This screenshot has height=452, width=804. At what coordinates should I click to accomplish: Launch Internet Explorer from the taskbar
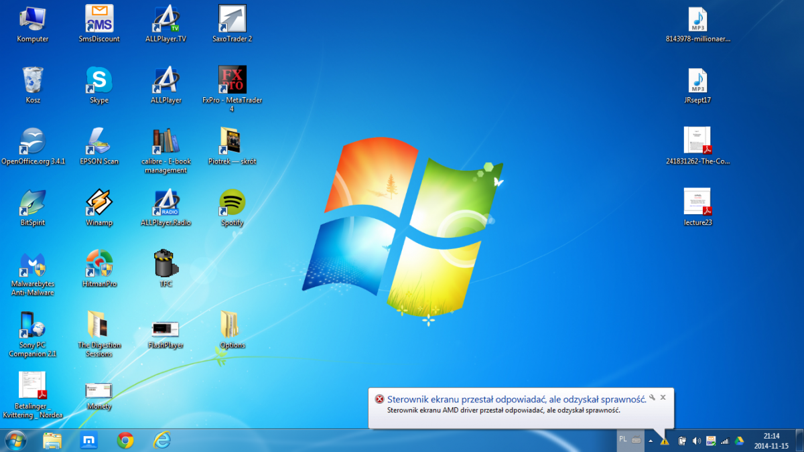point(161,440)
